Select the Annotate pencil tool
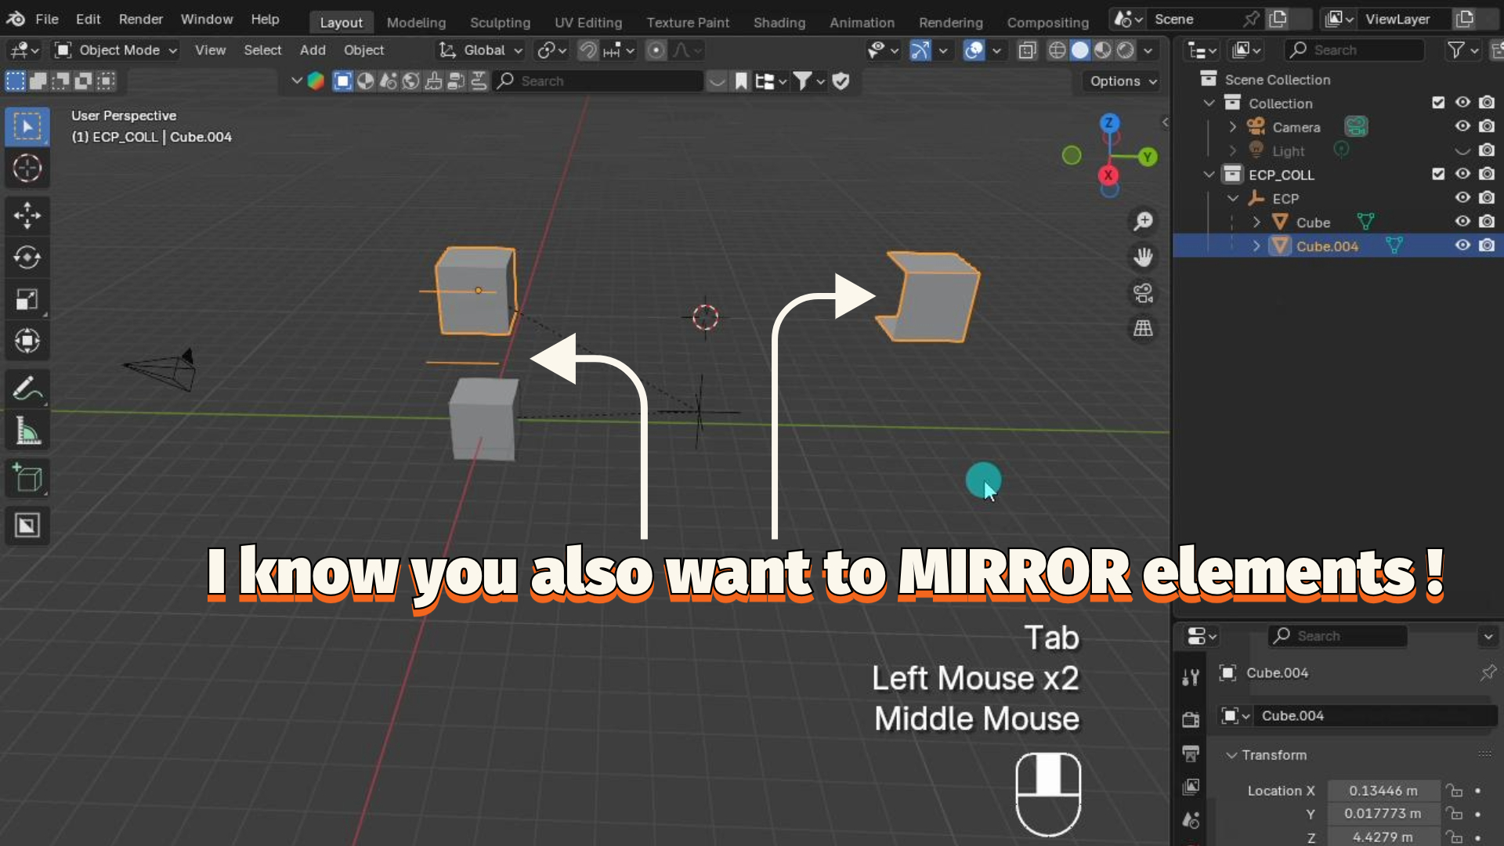Screen dimensions: 1504x846 point(27,388)
